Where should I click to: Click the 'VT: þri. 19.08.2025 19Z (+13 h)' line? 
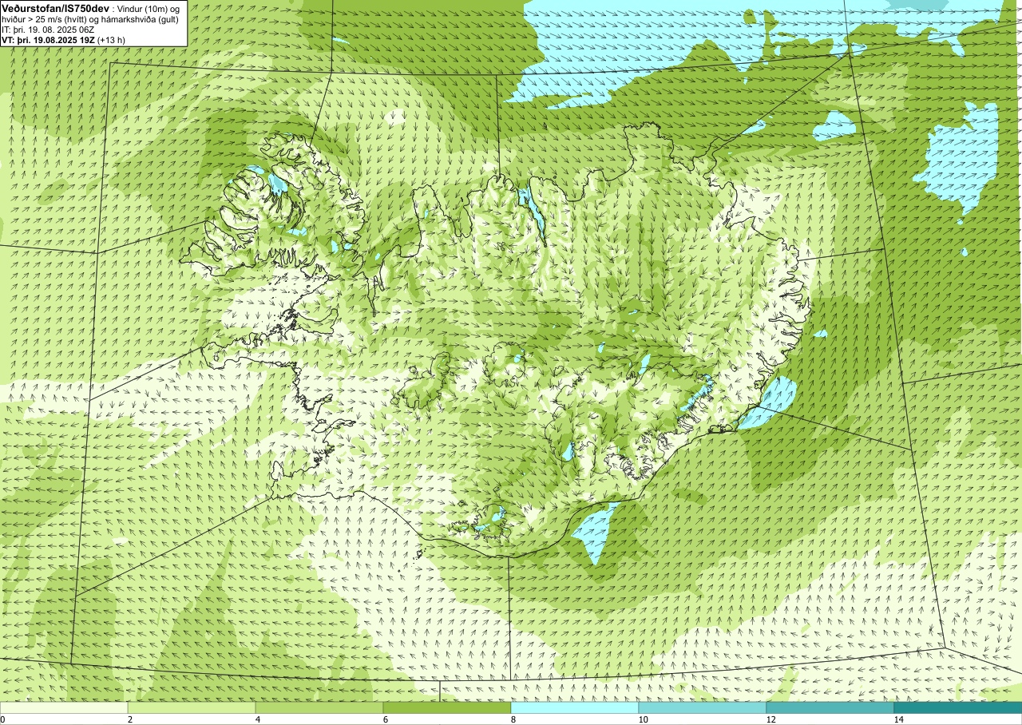[63, 40]
